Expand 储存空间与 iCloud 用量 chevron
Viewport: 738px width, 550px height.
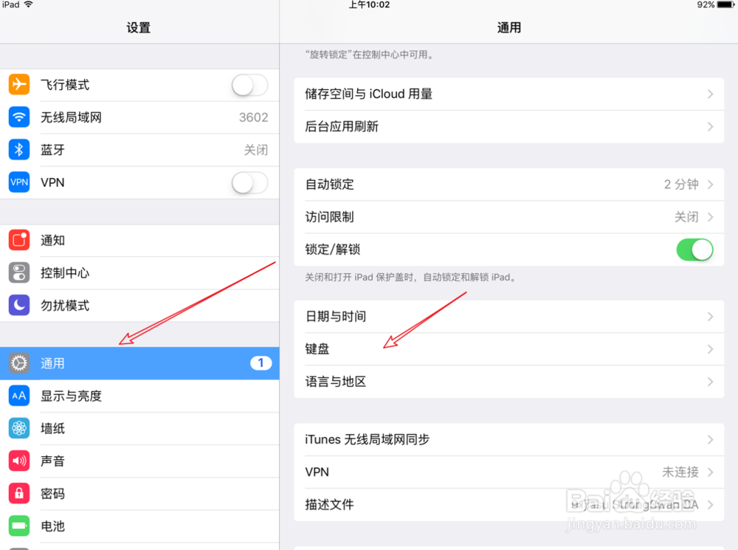(x=710, y=94)
